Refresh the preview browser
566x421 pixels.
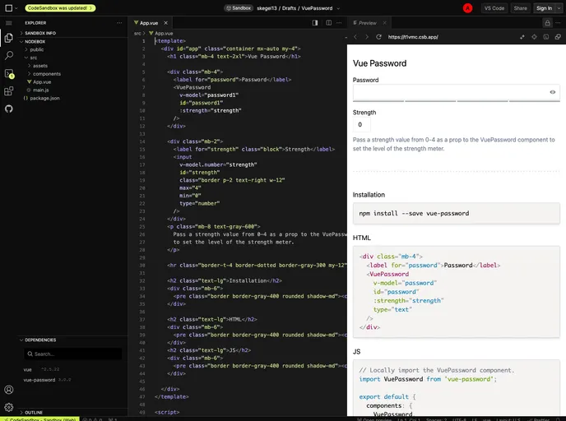click(378, 37)
